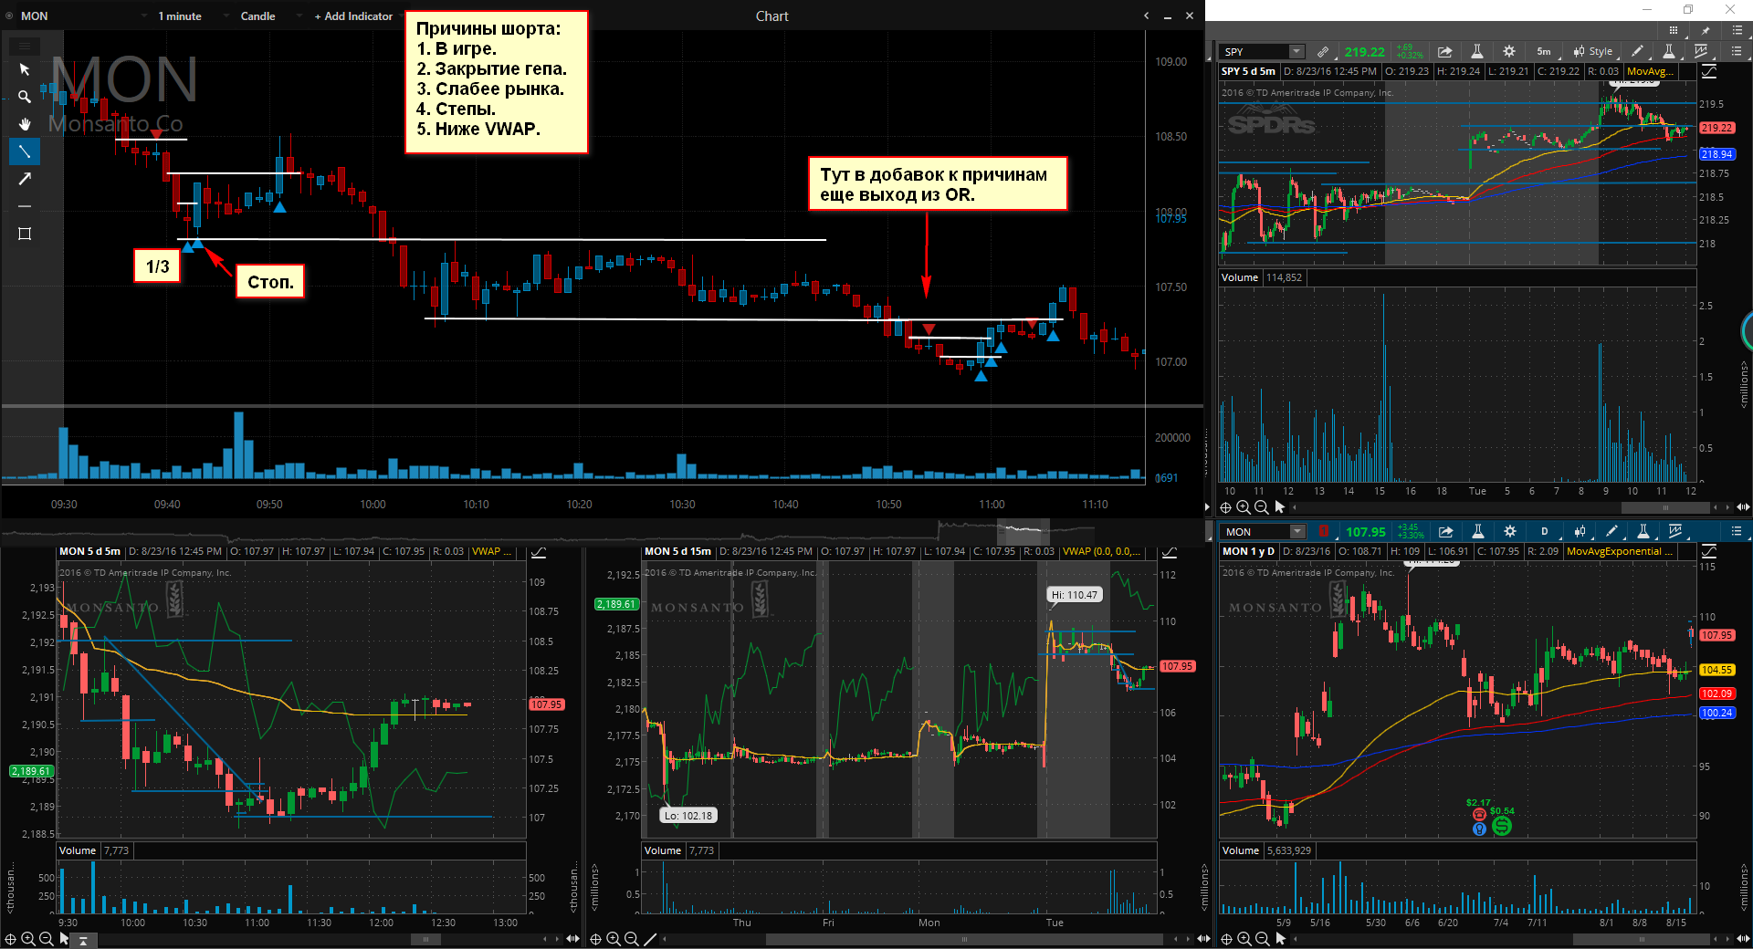Toggle SPY chart price scale curve icon
Screen dimensions: 1753x949
coord(1709,70)
